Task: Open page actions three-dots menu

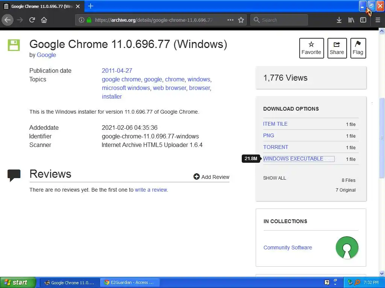Action: coord(230,20)
